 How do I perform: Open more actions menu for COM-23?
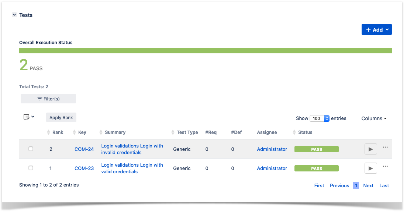385,166
